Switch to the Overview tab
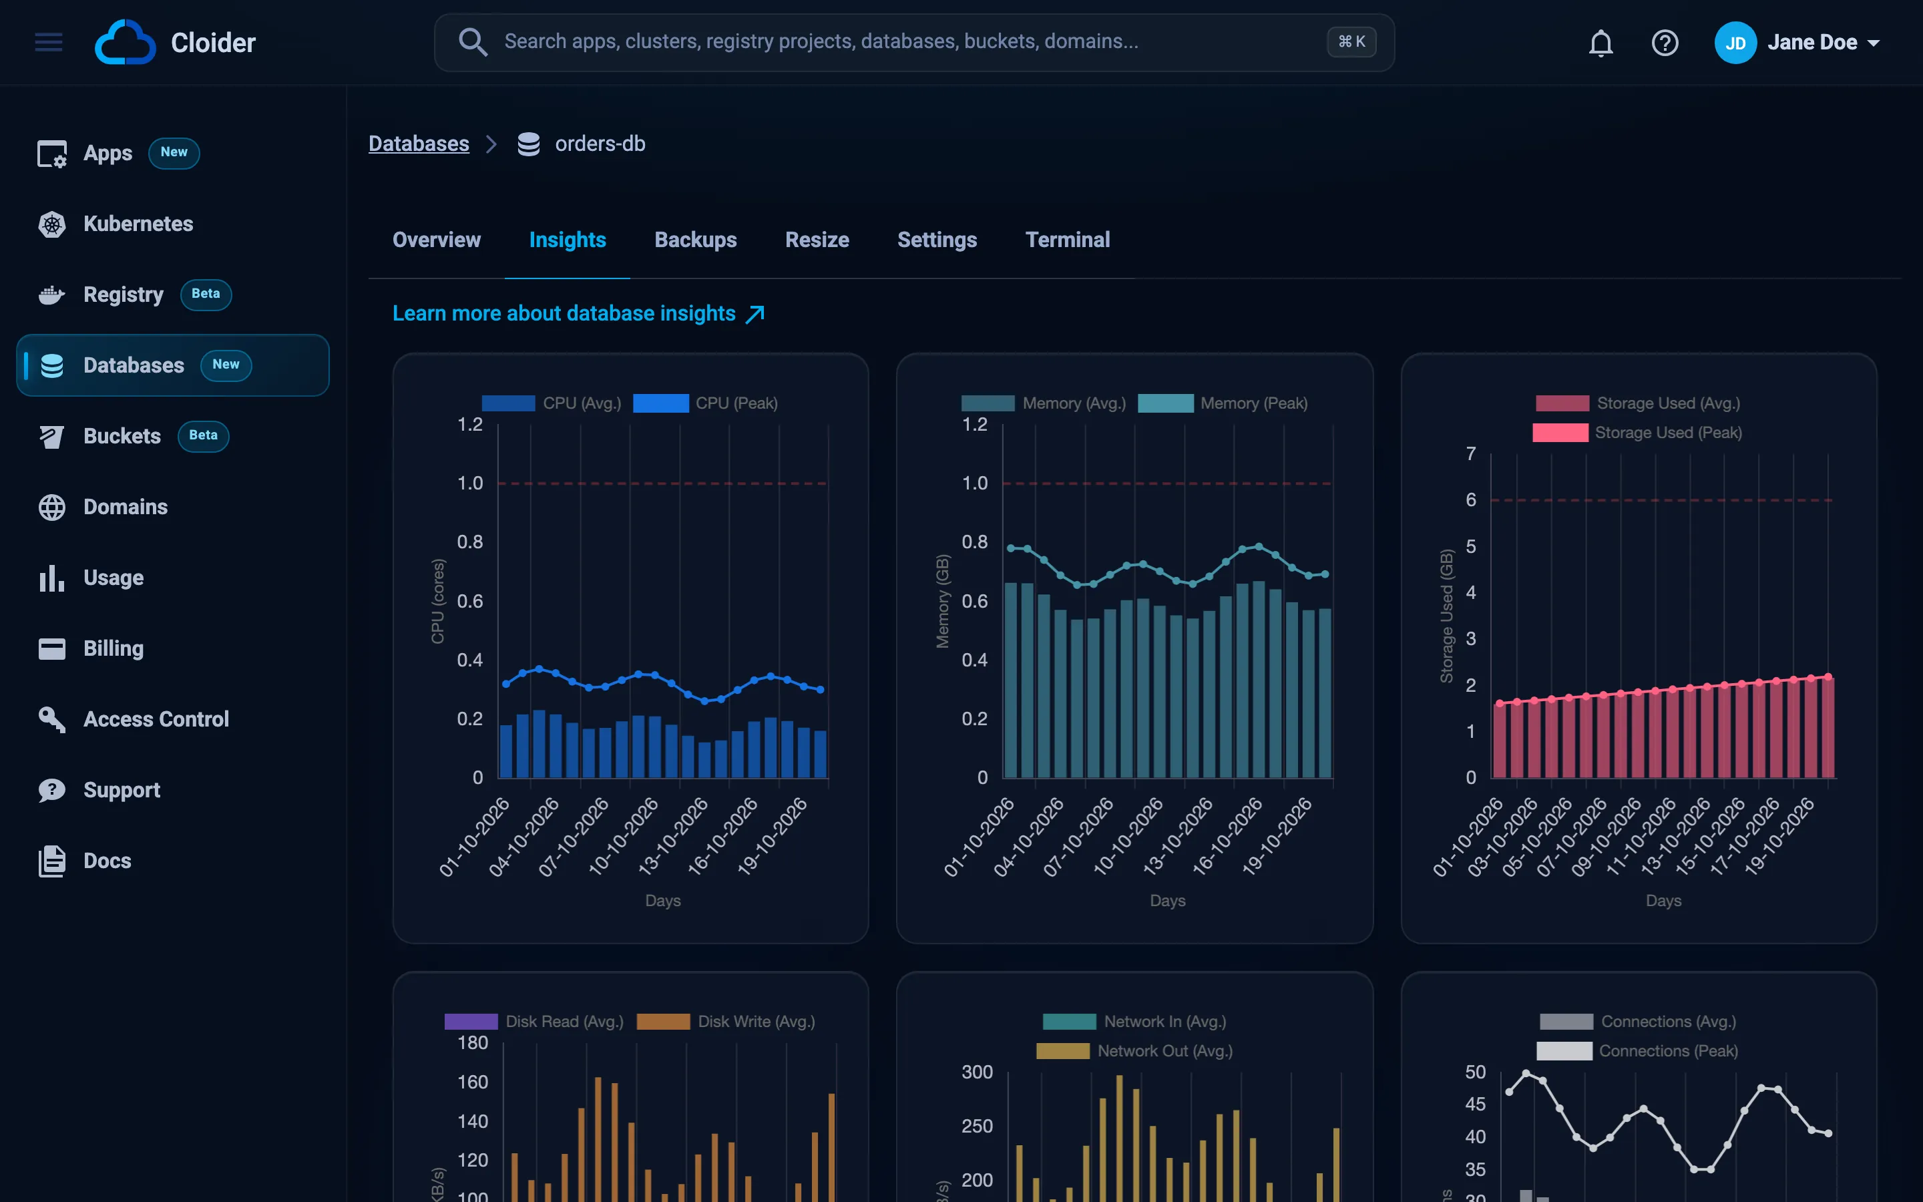The width and height of the screenshot is (1923, 1202). click(436, 240)
